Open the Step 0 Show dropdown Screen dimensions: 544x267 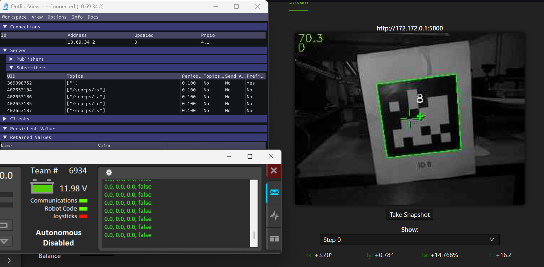click(410, 240)
